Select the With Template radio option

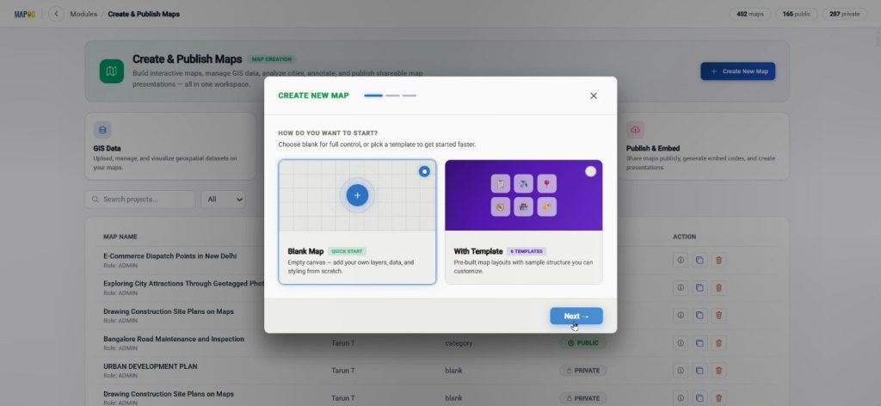pos(590,172)
